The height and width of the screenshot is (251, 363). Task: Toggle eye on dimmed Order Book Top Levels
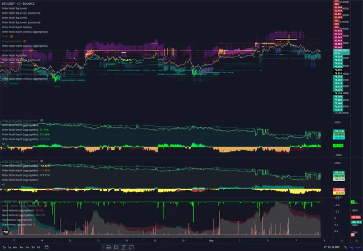[x=31, y=51]
